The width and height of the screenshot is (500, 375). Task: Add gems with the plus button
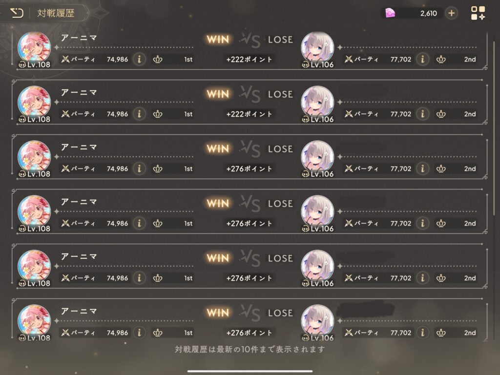pos(451,13)
